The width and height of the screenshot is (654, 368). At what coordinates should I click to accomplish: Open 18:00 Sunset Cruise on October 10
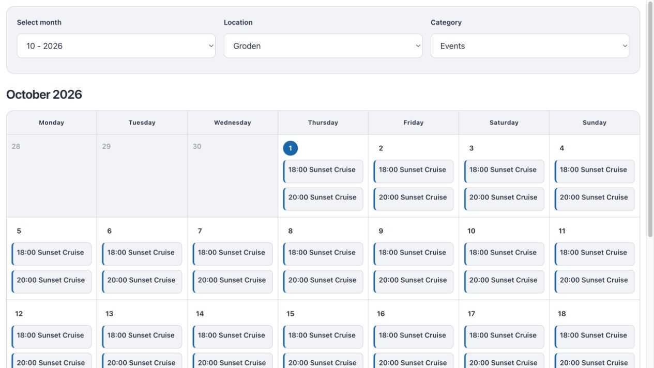point(504,254)
